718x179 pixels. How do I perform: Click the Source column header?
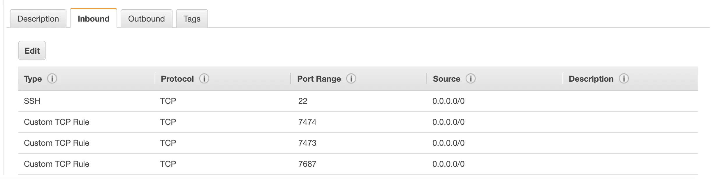[x=446, y=79]
